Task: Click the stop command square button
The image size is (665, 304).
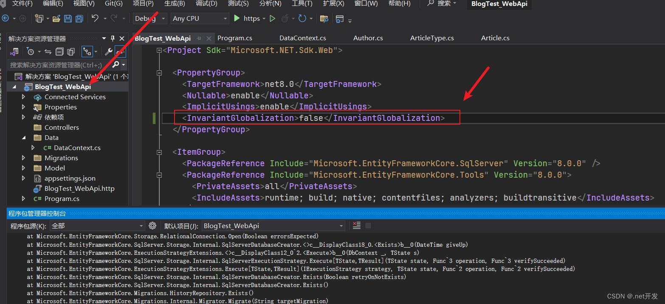Action: pyautogui.click(x=368, y=226)
